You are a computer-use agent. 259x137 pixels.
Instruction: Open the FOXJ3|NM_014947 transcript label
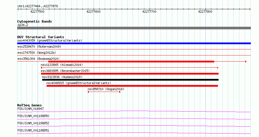click(31, 109)
